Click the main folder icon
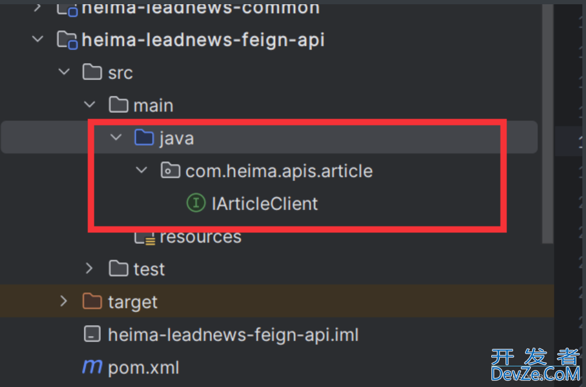The height and width of the screenshot is (387, 586). (118, 104)
